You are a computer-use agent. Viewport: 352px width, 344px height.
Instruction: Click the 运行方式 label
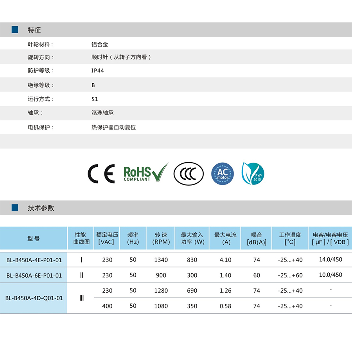coord(41,99)
